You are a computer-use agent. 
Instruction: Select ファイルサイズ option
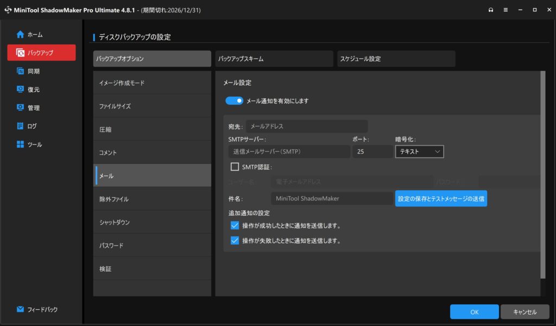[x=152, y=106]
